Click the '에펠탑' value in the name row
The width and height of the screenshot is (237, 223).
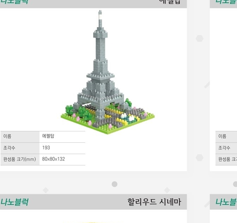pos(48,136)
